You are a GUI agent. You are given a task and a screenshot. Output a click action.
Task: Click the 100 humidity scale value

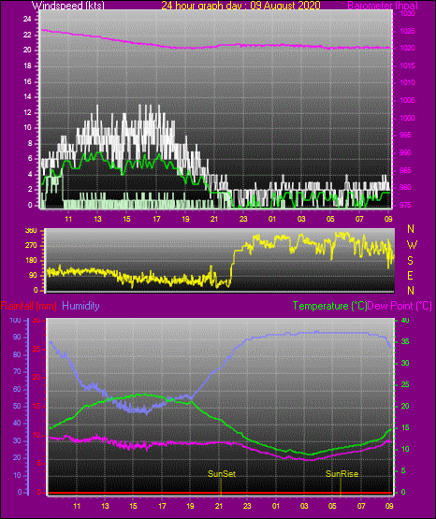[x=15, y=321]
